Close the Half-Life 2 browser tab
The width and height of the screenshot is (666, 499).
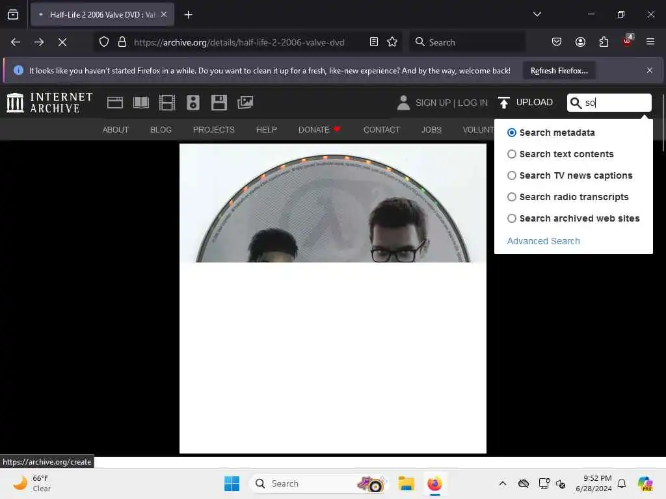[164, 15]
